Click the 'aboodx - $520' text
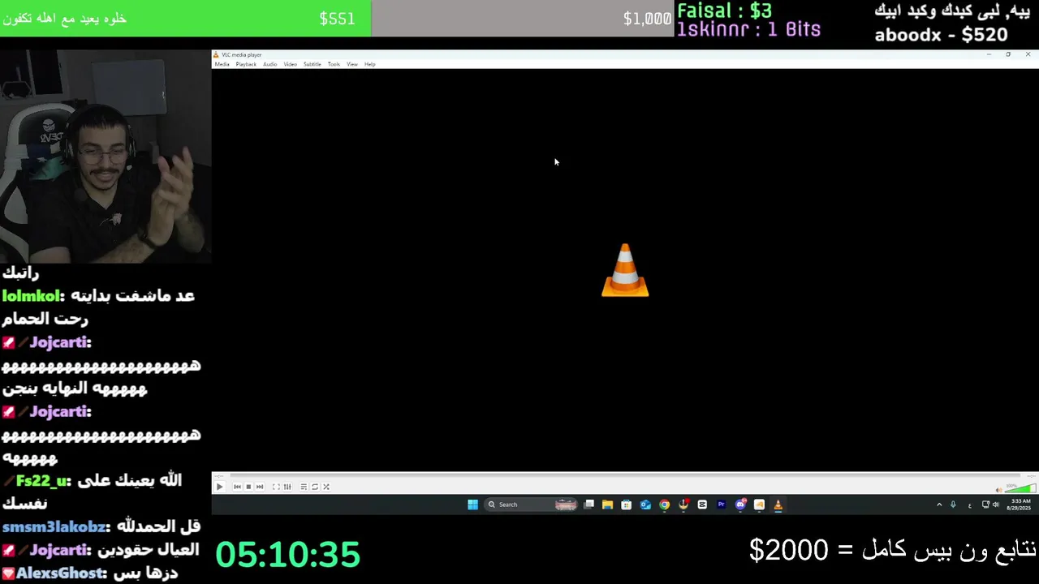Image resolution: width=1039 pixels, height=584 pixels. (x=941, y=35)
